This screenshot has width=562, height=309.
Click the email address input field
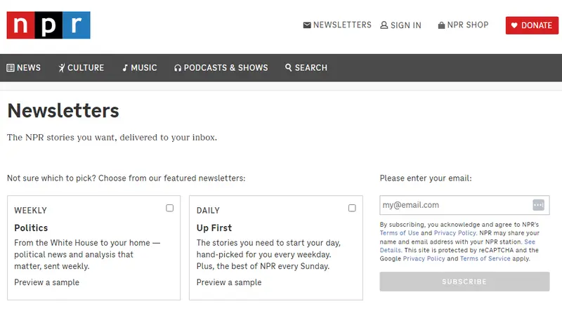point(455,205)
